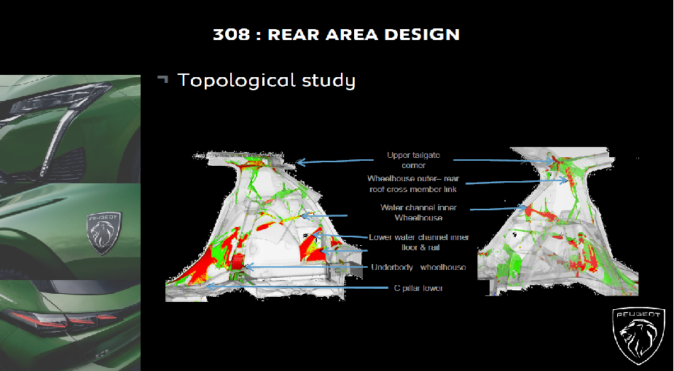This screenshot has height=371, width=674.
Task: Select the rear taillight photo
Action: (70, 325)
